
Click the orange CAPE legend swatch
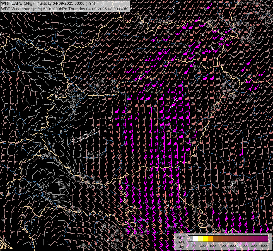tap(210, 238)
